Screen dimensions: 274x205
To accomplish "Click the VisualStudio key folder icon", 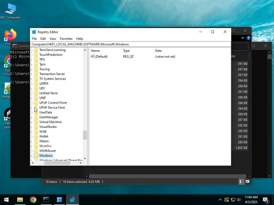I will [36, 127].
